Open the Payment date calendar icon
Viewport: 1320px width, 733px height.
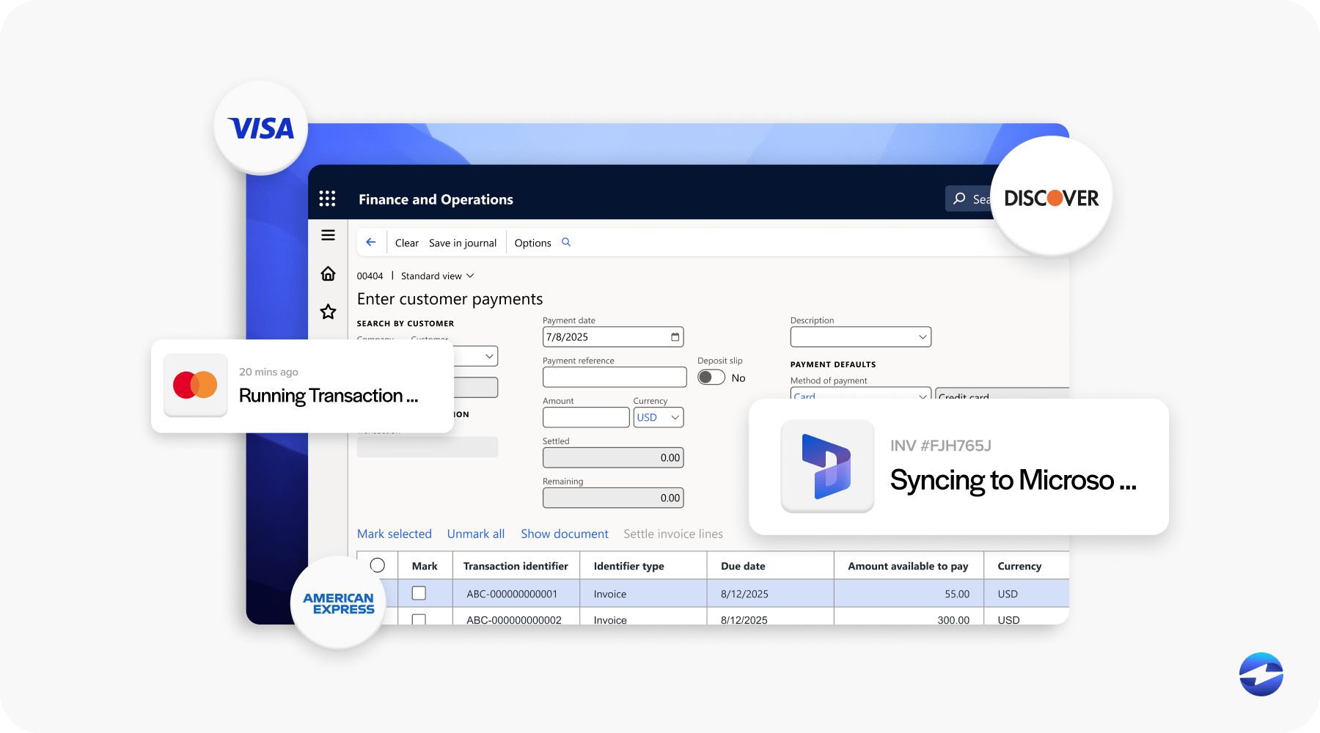click(x=675, y=336)
